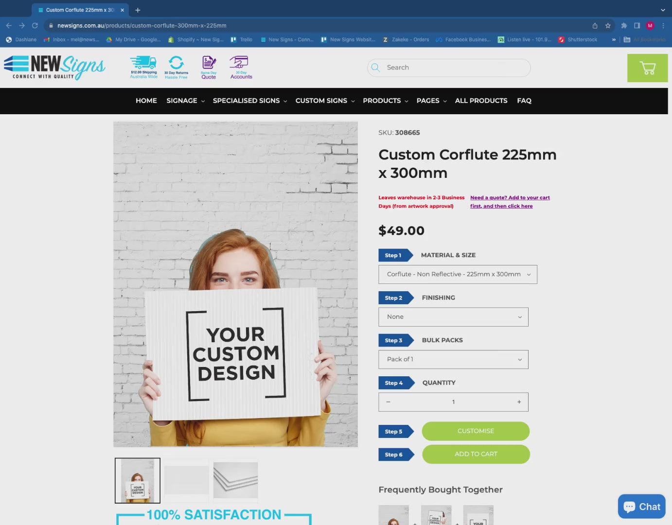Open the My Drive - Google bookmark
This screenshot has width=672, height=525.
134,39
